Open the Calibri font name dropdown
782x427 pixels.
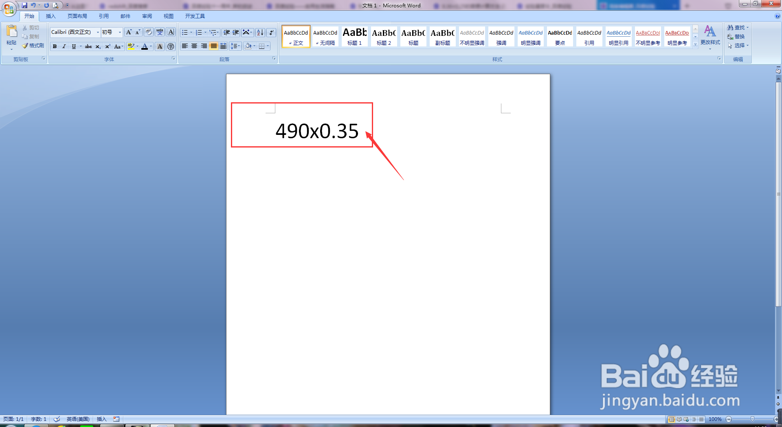tap(98, 32)
